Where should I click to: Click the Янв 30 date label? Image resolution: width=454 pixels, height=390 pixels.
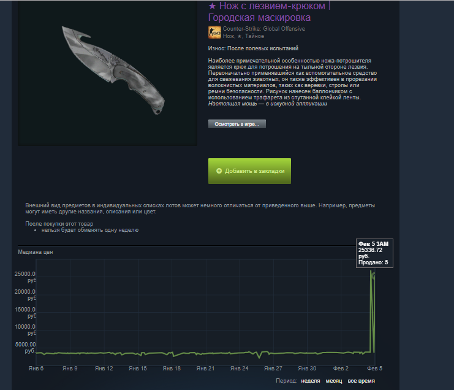(x=307, y=369)
